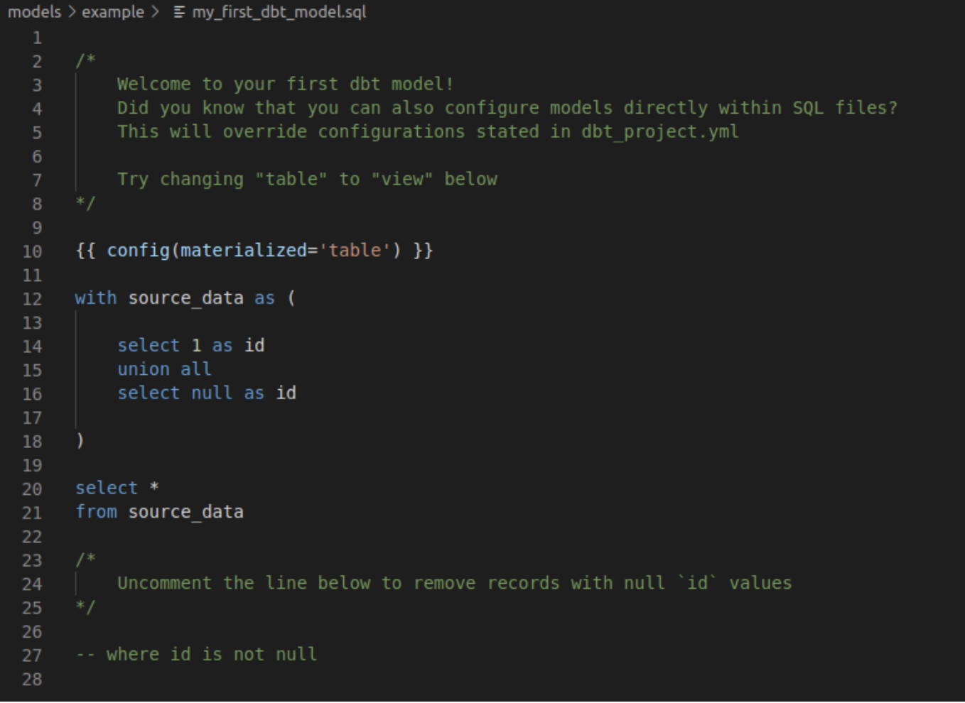The height and width of the screenshot is (703, 965).
Task: Click the commented where id is not null line
Action: [x=196, y=655]
